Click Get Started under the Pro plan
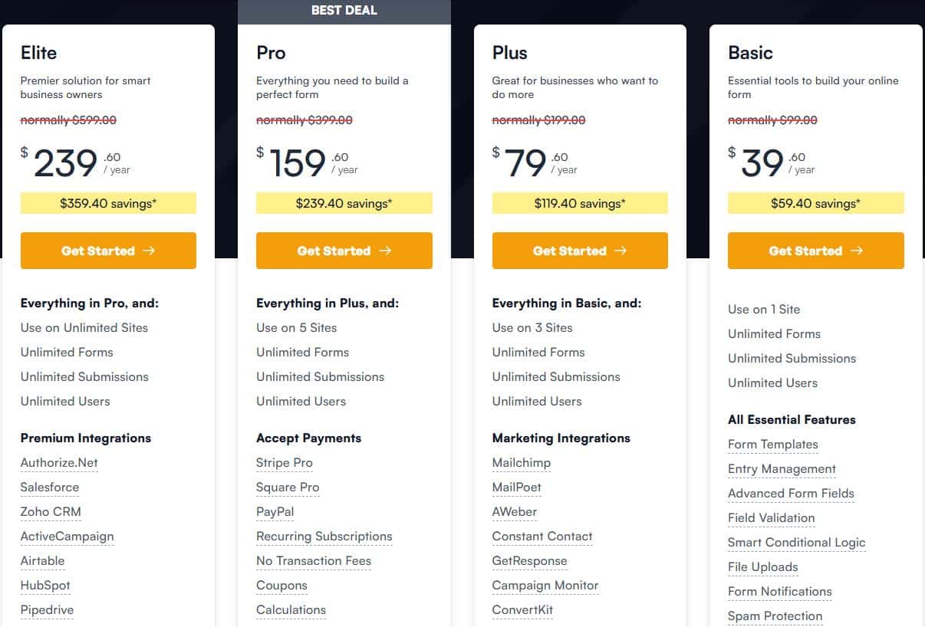The height and width of the screenshot is (627, 925). click(344, 251)
